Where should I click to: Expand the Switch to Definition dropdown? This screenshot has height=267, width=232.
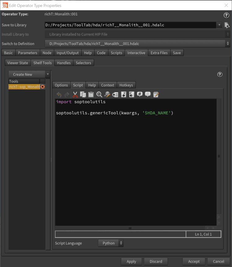tap(228, 44)
